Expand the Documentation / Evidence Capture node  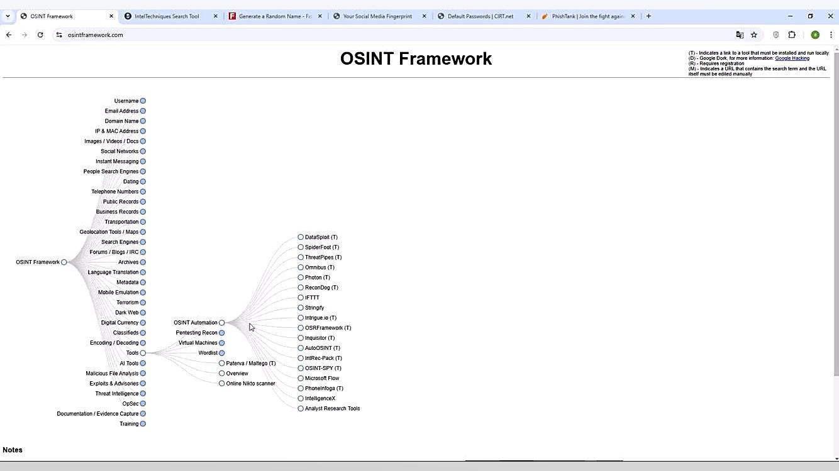pos(143,414)
